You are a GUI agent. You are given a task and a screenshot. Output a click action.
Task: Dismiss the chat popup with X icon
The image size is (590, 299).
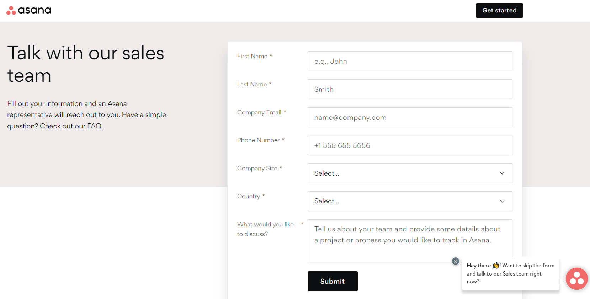455,261
